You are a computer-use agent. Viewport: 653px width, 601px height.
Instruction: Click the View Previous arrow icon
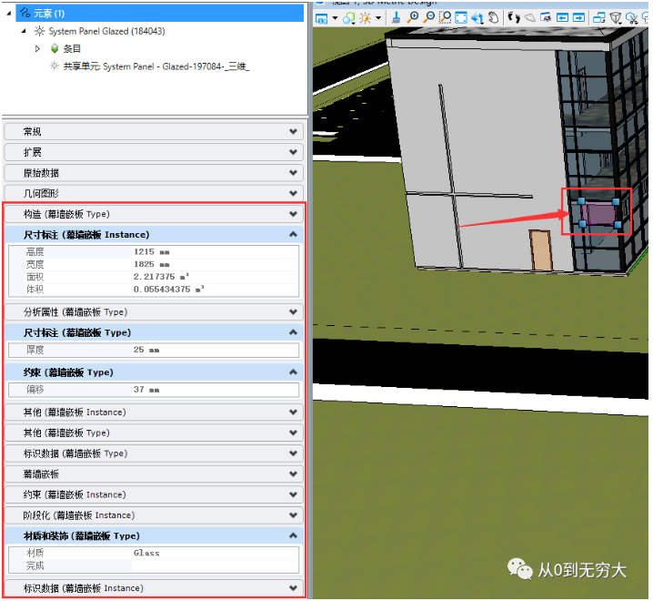point(563,17)
